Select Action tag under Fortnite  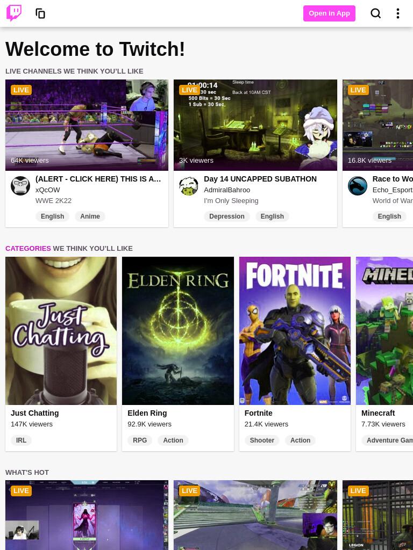tap(300, 440)
